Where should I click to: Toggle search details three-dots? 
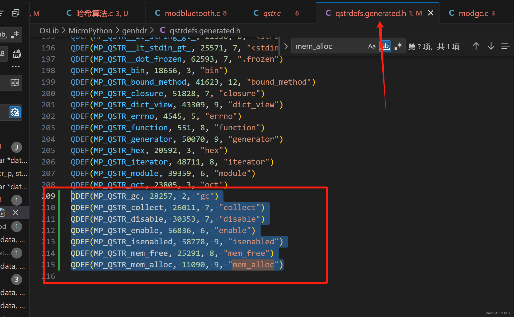[x=16, y=66]
